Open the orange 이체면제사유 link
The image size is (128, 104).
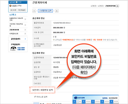pyautogui.click(x=68, y=40)
